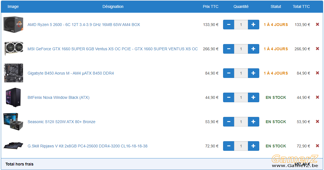Edit quantity field for AMD Ryzen 5 2600
This screenshot has width=324, height=170.
[x=241, y=25]
